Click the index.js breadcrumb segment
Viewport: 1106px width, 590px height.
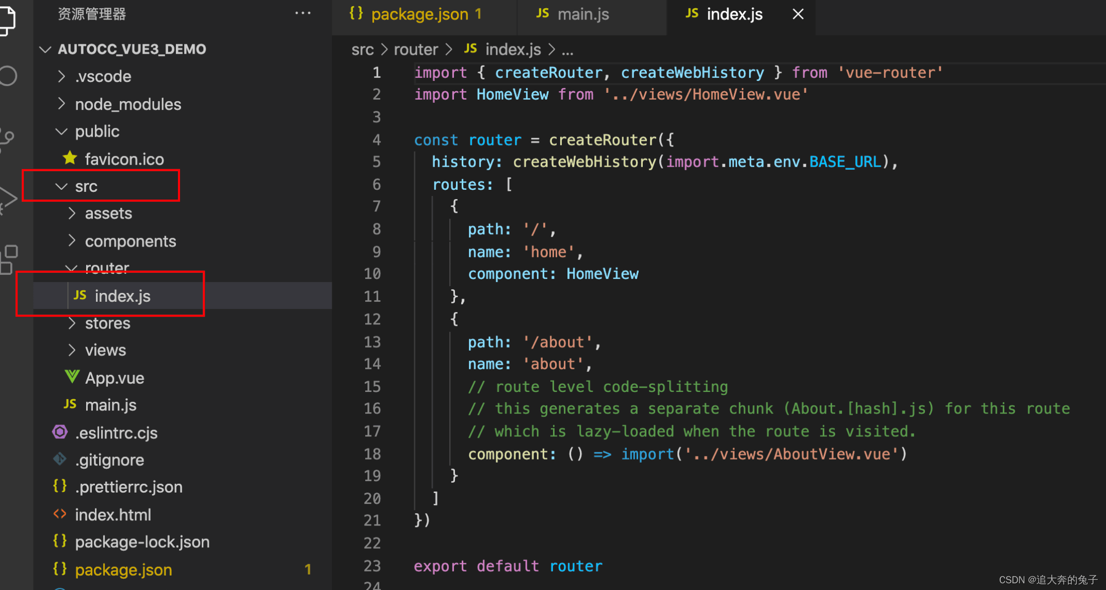point(502,50)
